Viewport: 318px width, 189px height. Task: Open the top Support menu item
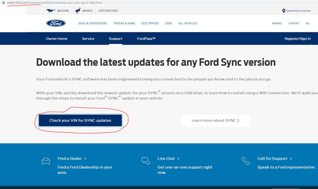pyautogui.click(x=294, y=24)
